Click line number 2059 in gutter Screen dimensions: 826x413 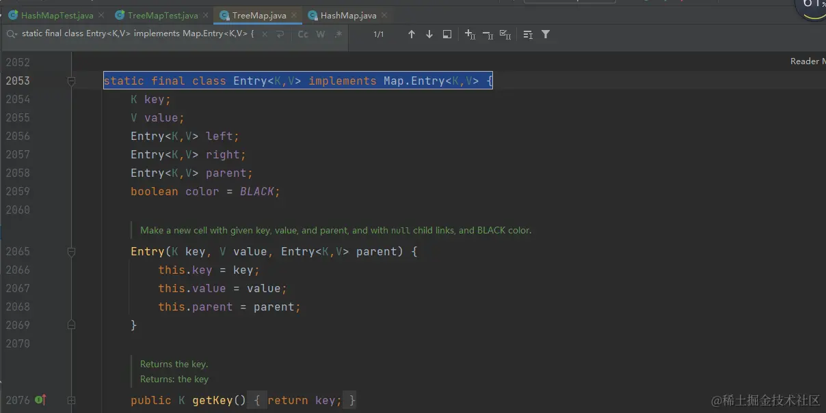pyautogui.click(x=18, y=191)
